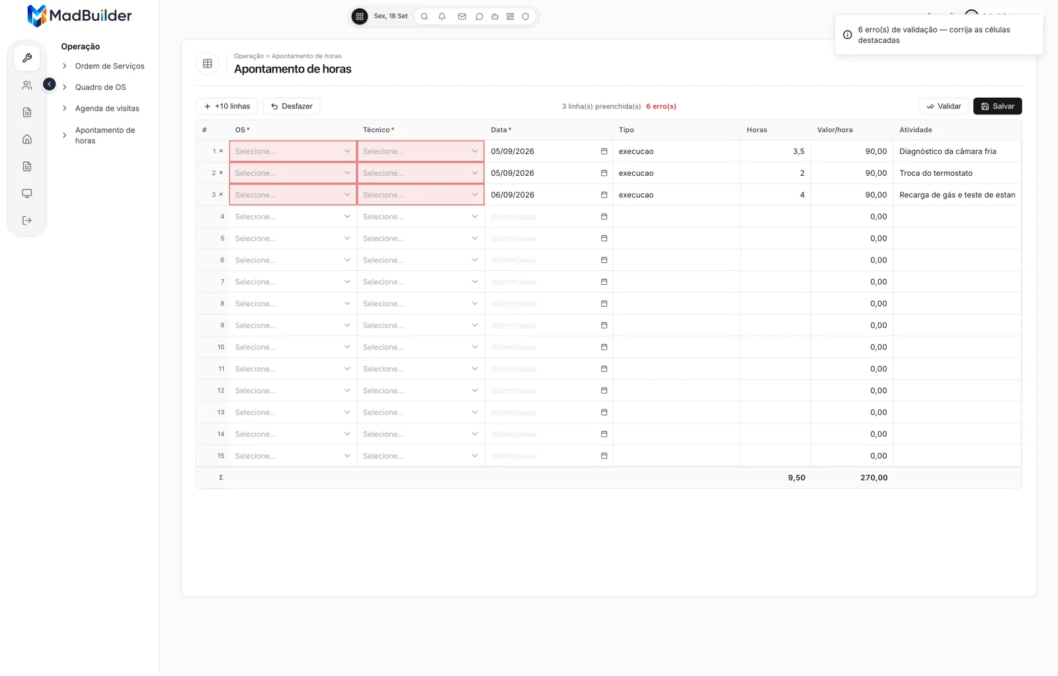This screenshot has height=676, width=1058.
Task: Select the wrench Operação sidebar icon
Action: 27,58
